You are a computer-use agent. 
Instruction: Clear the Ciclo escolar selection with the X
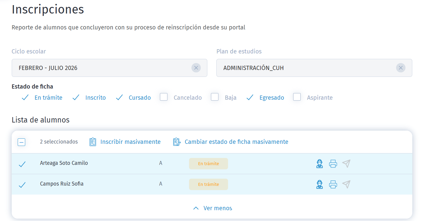(x=196, y=68)
